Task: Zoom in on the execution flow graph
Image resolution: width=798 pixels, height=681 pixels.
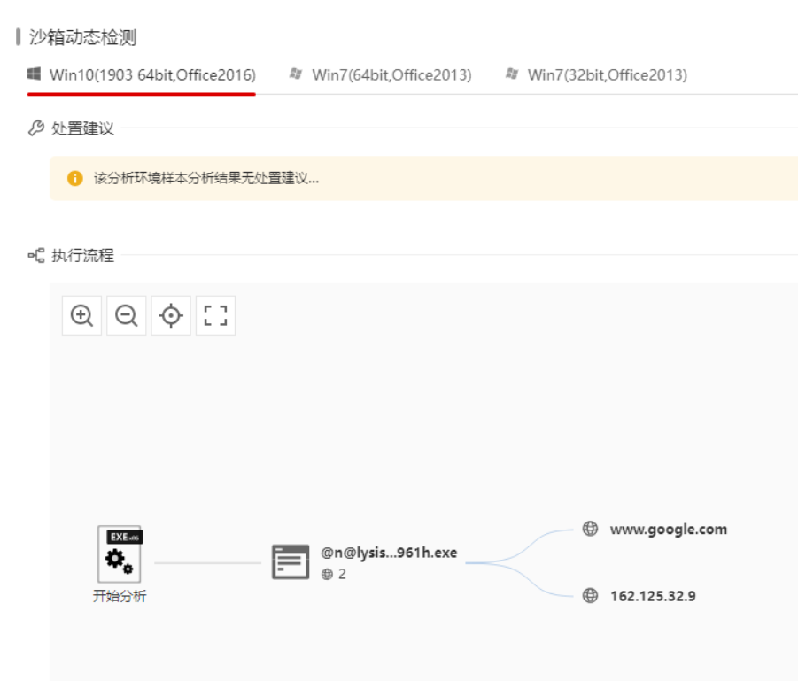Action: click(x=82, y=315)
